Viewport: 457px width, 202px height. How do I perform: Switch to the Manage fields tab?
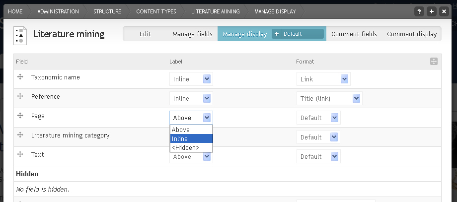tap(192, 34)
